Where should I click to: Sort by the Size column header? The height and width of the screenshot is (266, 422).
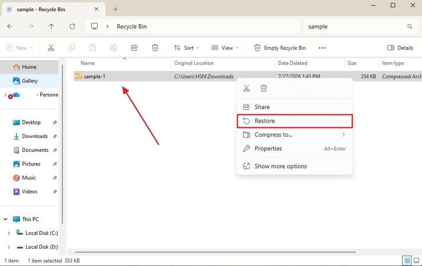pos(352,63)
